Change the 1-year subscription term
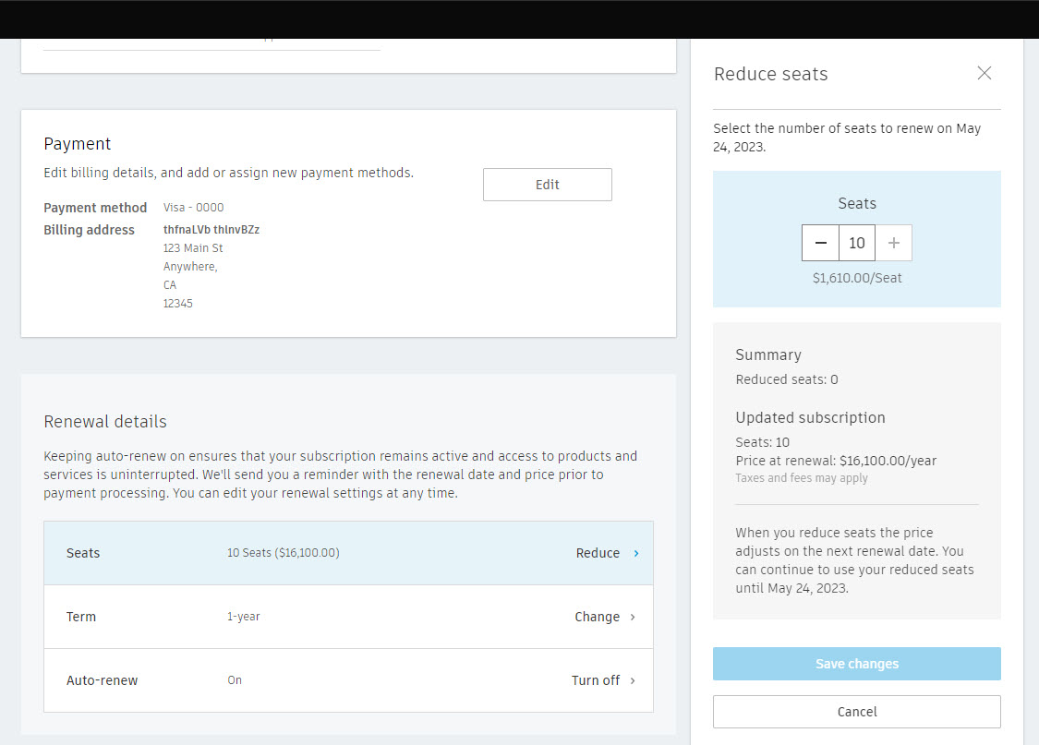This screenshot has width=1039, height=745. pyautogui.click(x=598, y=617)
